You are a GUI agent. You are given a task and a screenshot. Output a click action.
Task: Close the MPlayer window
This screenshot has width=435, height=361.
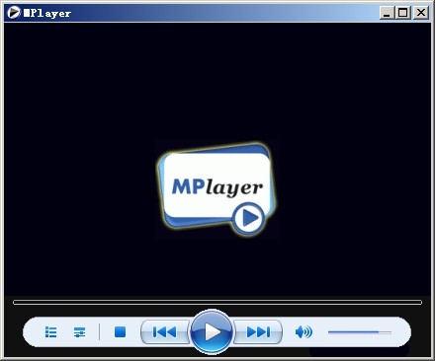421,13
